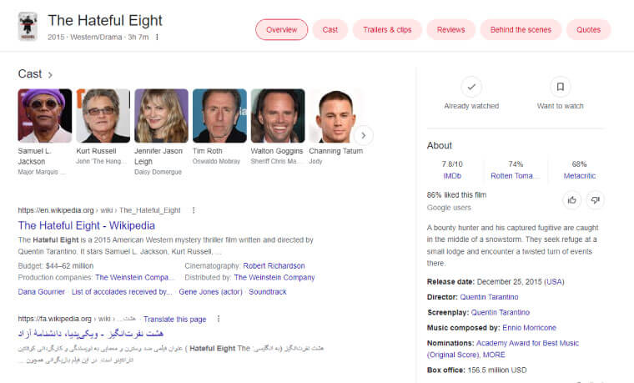Open the three-dot menu beside movie runtime
634x383 pixels.
(x=157, y=38)
